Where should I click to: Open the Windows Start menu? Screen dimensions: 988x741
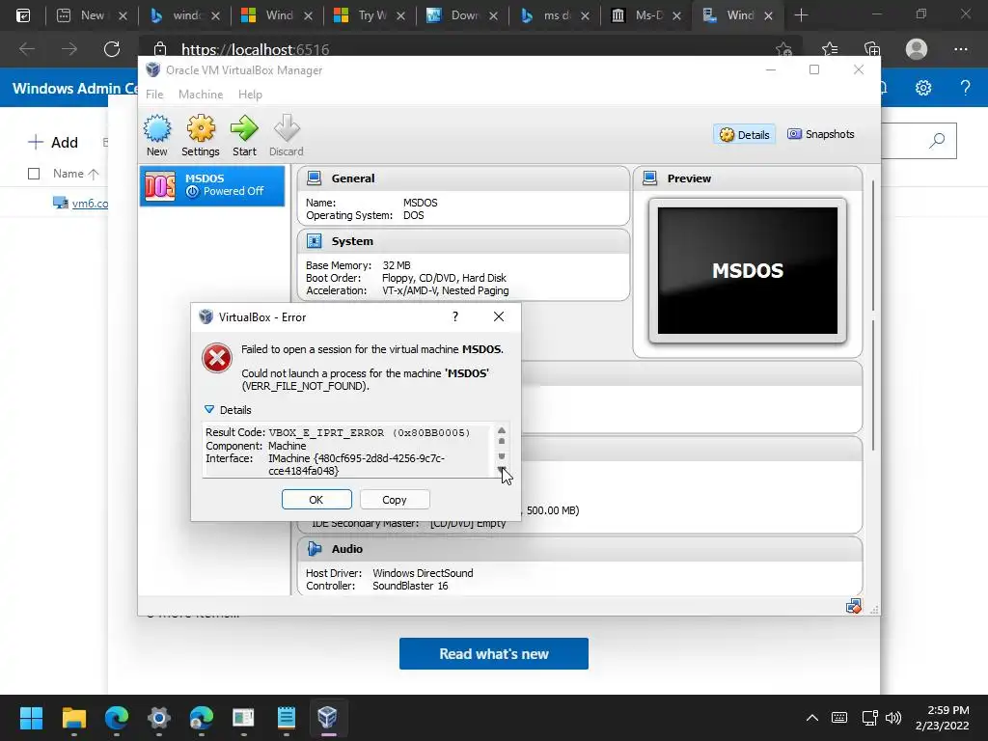point(32,718)
